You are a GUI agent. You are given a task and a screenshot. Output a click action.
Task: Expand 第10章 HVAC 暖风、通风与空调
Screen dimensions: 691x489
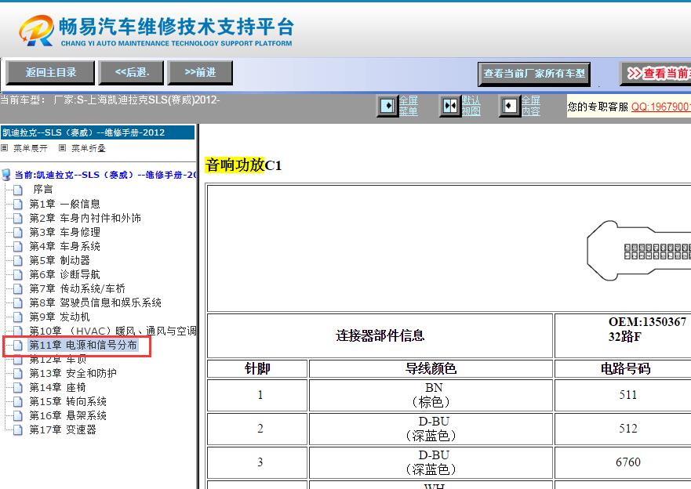98,330
